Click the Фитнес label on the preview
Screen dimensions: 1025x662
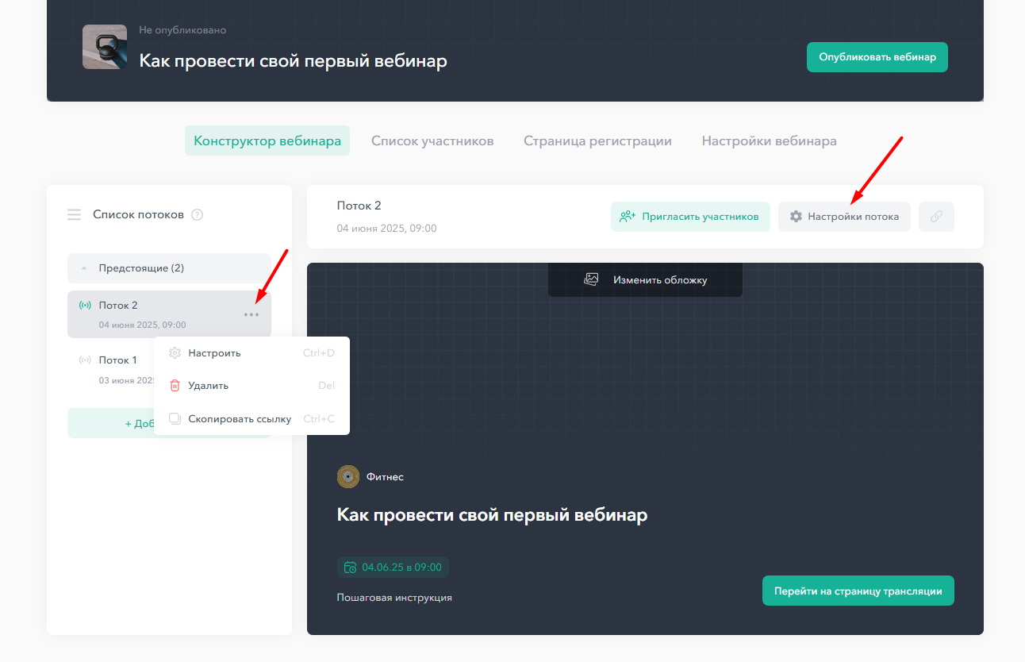pos(385,477)
